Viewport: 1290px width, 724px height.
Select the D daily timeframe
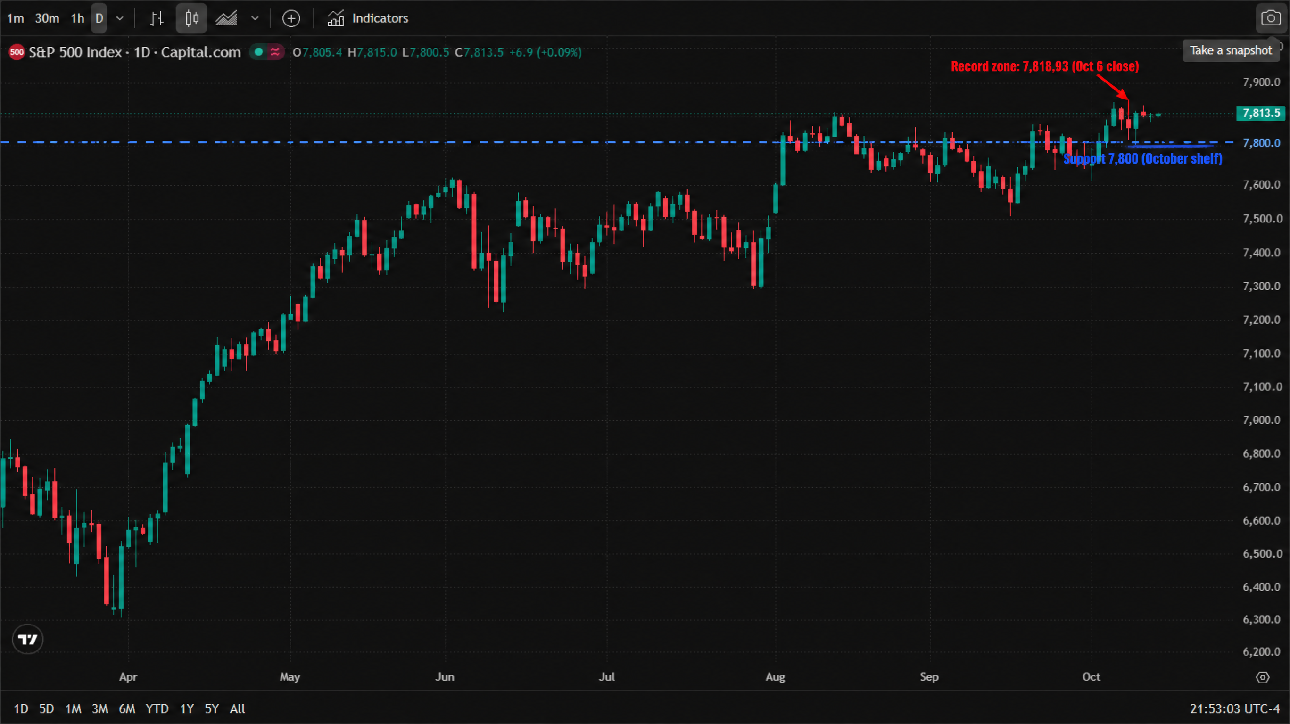[99, 18]
